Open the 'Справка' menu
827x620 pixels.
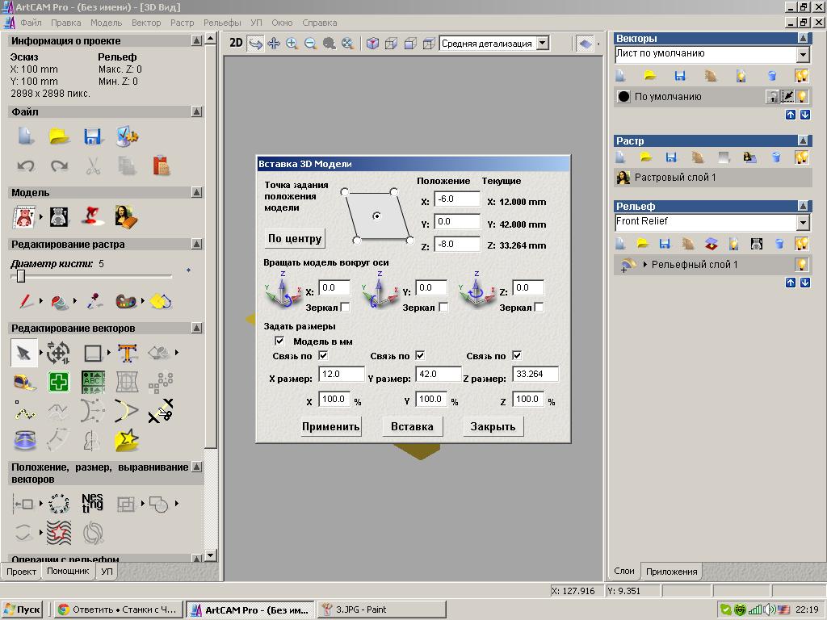point(320,23)
